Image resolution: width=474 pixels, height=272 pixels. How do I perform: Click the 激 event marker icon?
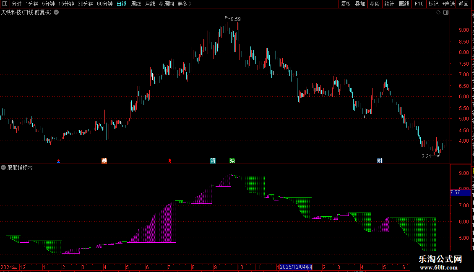click(x=104, y=160)
